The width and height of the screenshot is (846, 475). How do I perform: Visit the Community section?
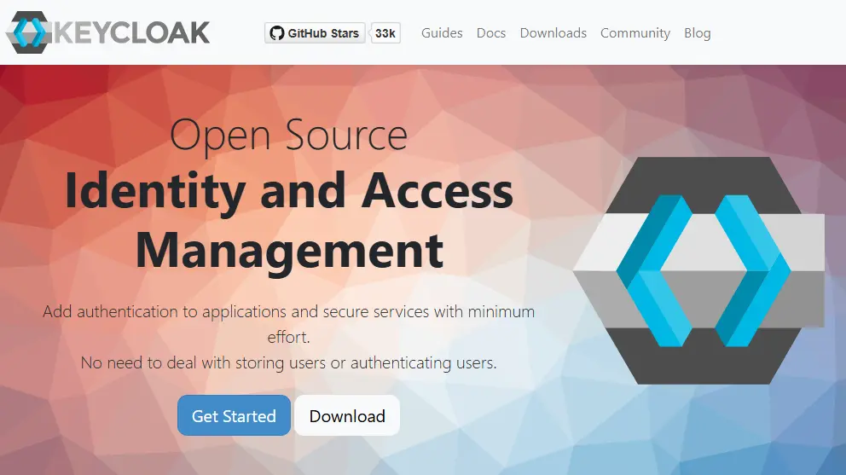[635, 33]
